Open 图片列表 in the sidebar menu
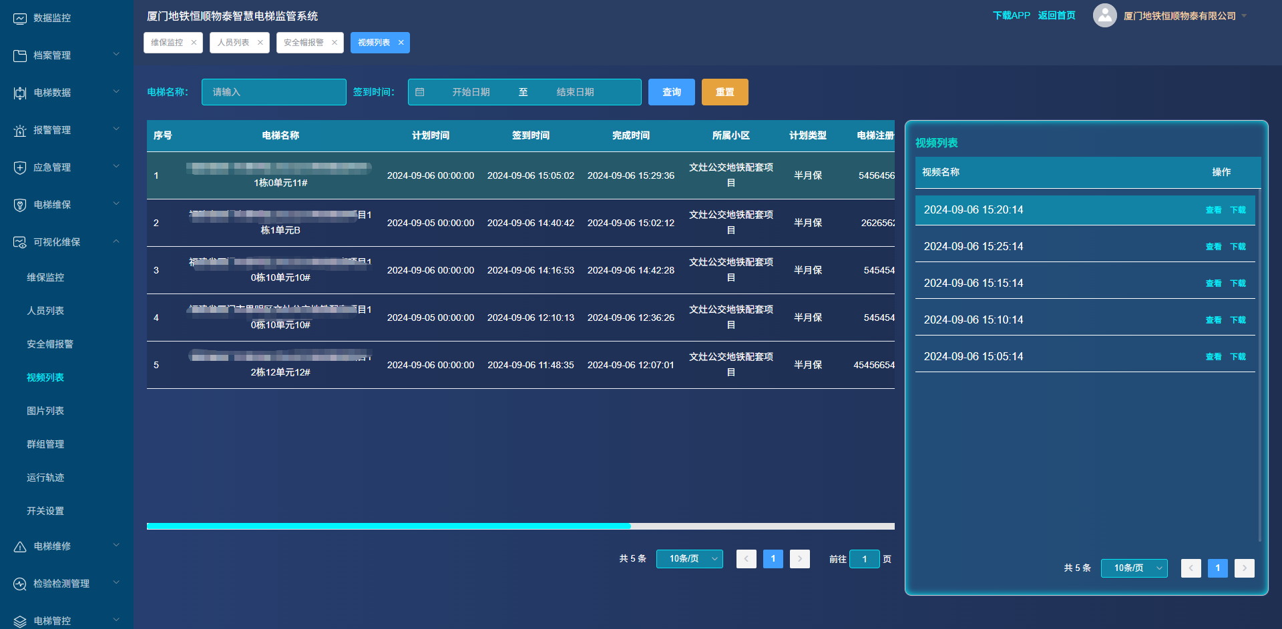The height and width of the screenshot is (629, 1282). (x=45, y=411)
